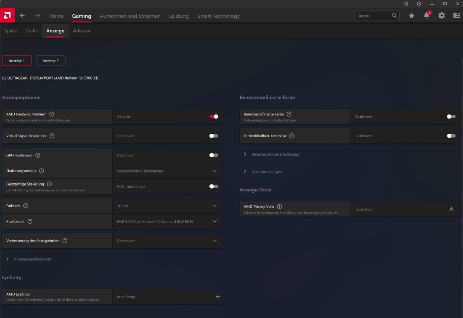Open the bug report icon
The width and height of the screenshot is (463, 318).
406,4
